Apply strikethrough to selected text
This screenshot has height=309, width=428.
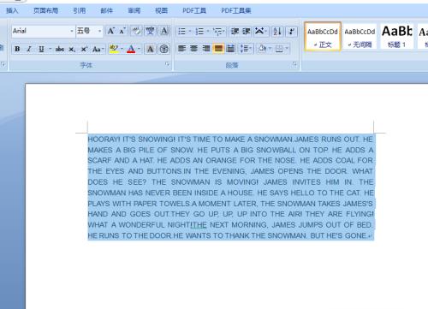tap(60, 49)
